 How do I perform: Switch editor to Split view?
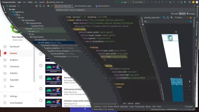click(182, 14)
